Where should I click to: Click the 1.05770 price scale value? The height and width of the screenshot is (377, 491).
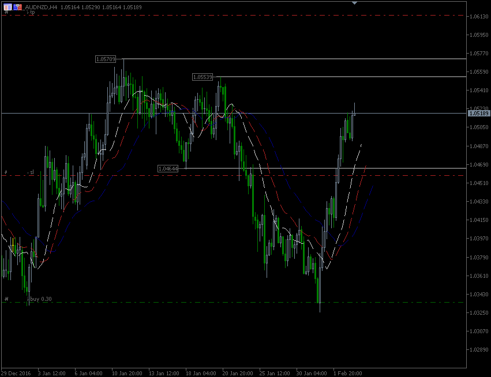pyautogui.click(x=479, y=54)
